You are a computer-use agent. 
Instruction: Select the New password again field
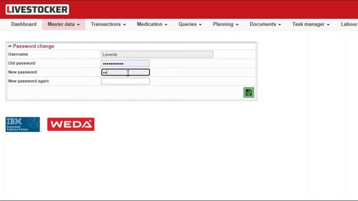pos(125,81)
